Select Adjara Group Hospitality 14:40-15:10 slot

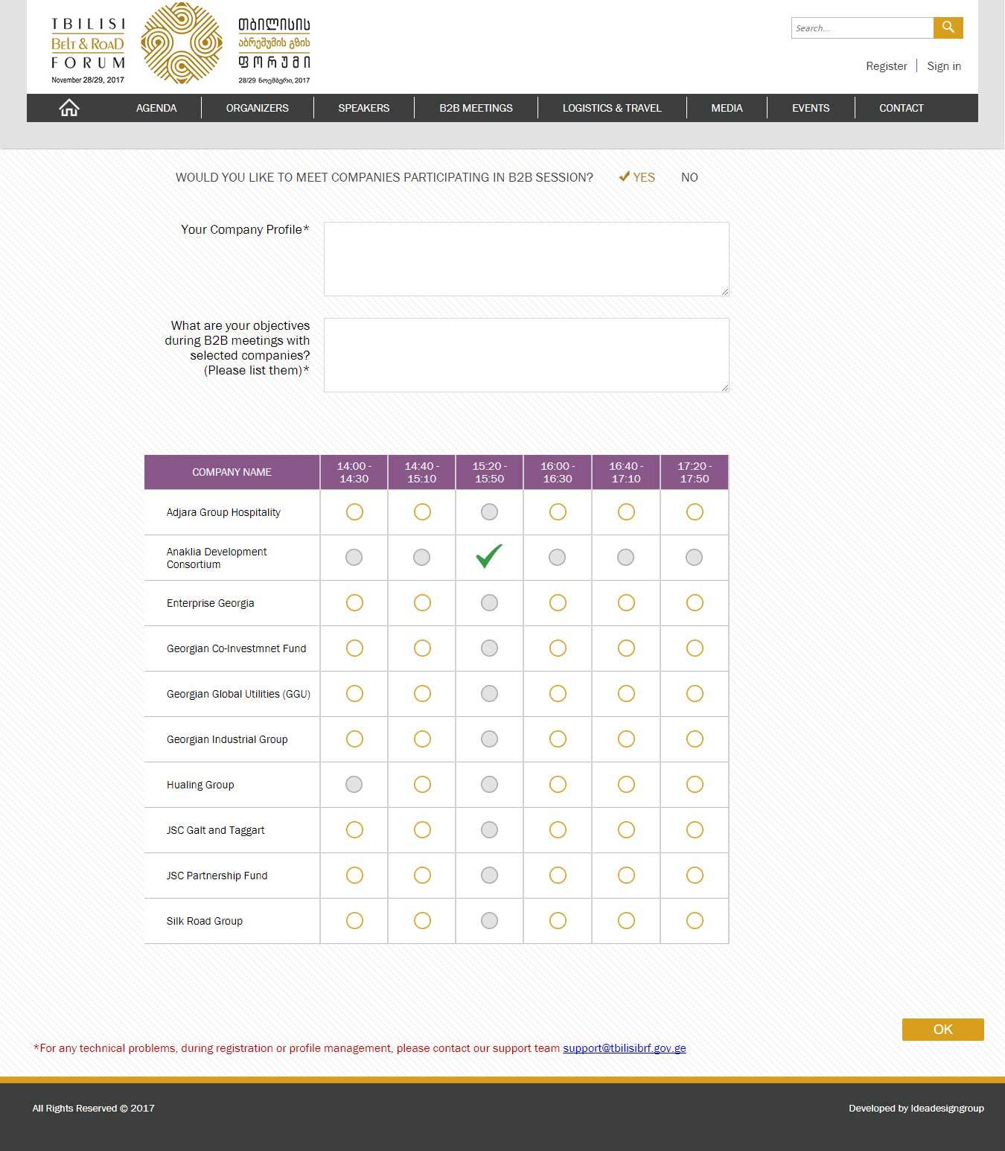click(422, 511)
